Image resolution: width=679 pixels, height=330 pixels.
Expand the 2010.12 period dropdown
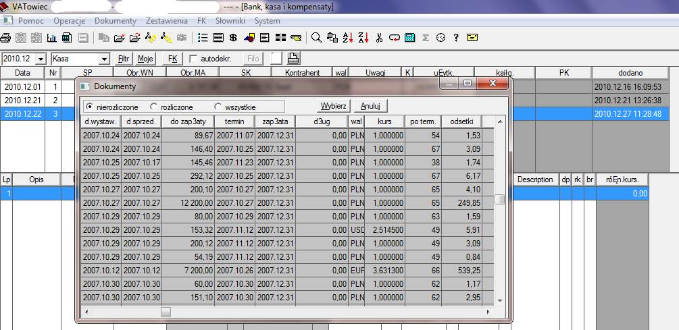point(40,59)
